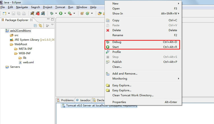Open the Package Explorer view menu triangle

point(53,25)
